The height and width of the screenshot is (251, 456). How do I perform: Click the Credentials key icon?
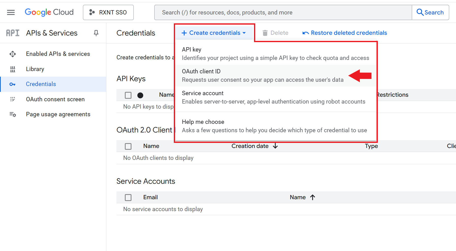pyautogui.click(x=12, y=84)
